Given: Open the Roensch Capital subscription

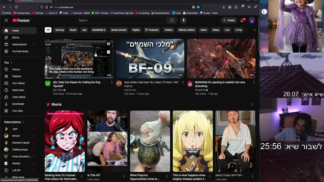Looking at the screenshot, I should coord(19,143).
